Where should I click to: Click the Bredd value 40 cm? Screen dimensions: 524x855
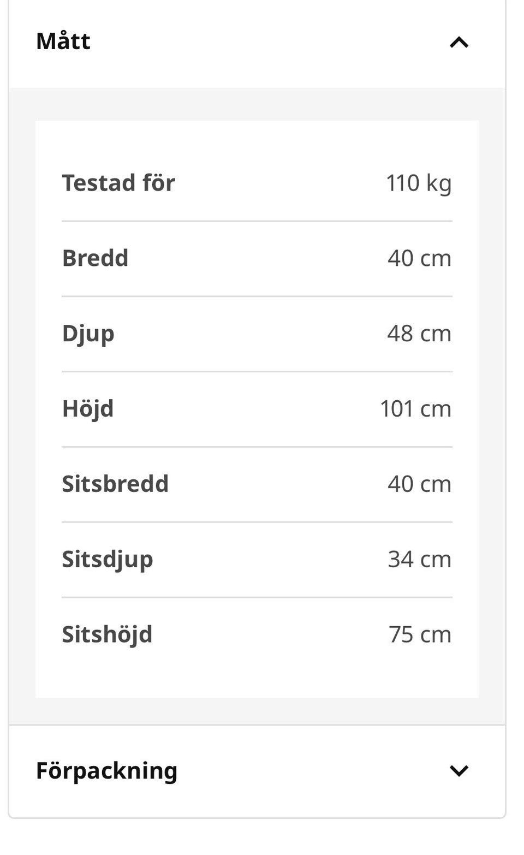(x=420, y=258)
